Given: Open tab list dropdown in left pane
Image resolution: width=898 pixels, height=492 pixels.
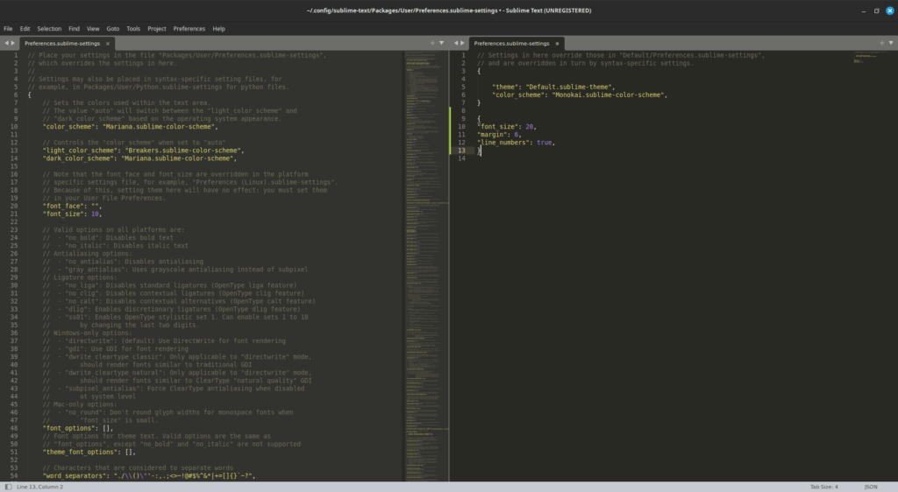Looking at the screenshot, I should click(x=441, y=43).
